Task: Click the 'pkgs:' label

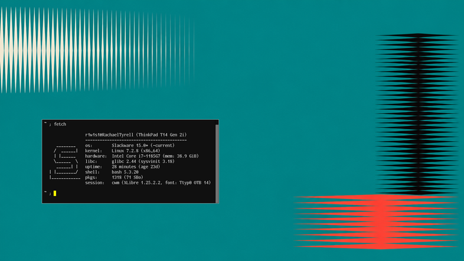Action: (x=91, y=177)
